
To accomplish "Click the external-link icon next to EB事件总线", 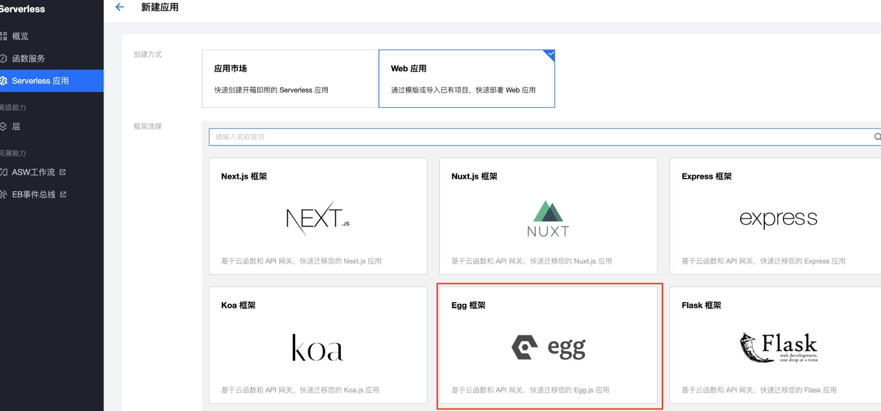I will [63, 194].
